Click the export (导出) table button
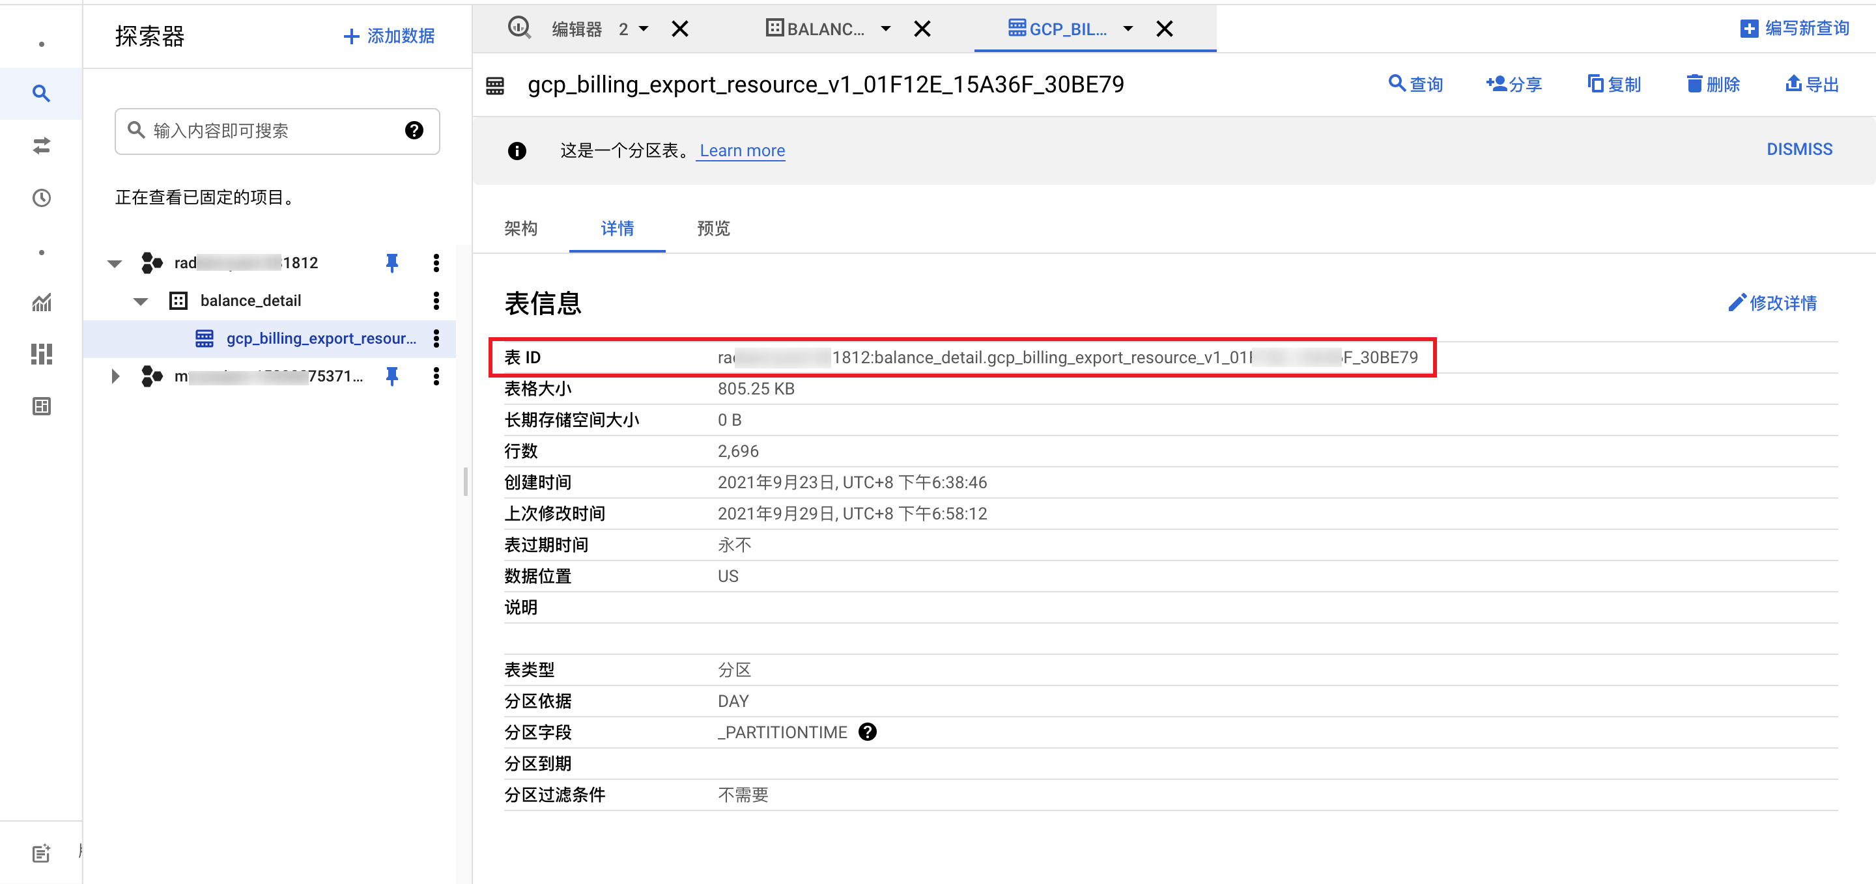This screenshot has width=1876, height=884. pos(1812,85)
